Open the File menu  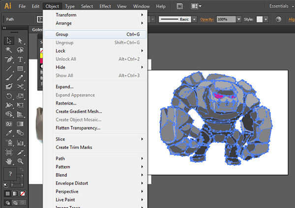tap(22, 6)
